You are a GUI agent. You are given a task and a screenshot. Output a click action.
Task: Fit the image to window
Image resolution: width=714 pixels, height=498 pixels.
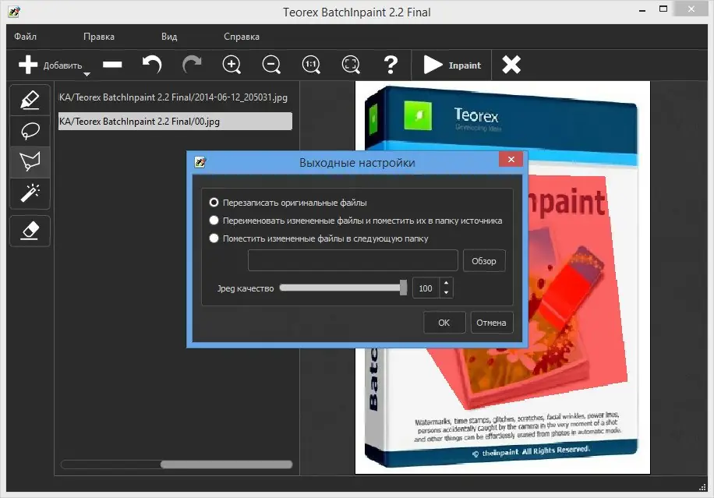351,65
